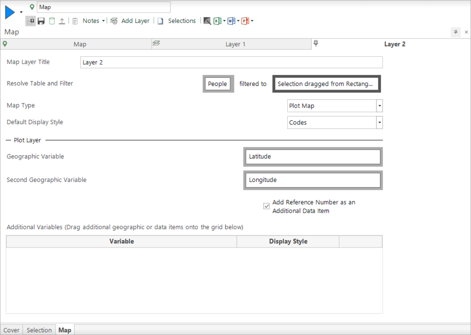Screen dimensions: 471x335
Task: Click the pin icon in the Map panel header
Action: tap(456, 32)
